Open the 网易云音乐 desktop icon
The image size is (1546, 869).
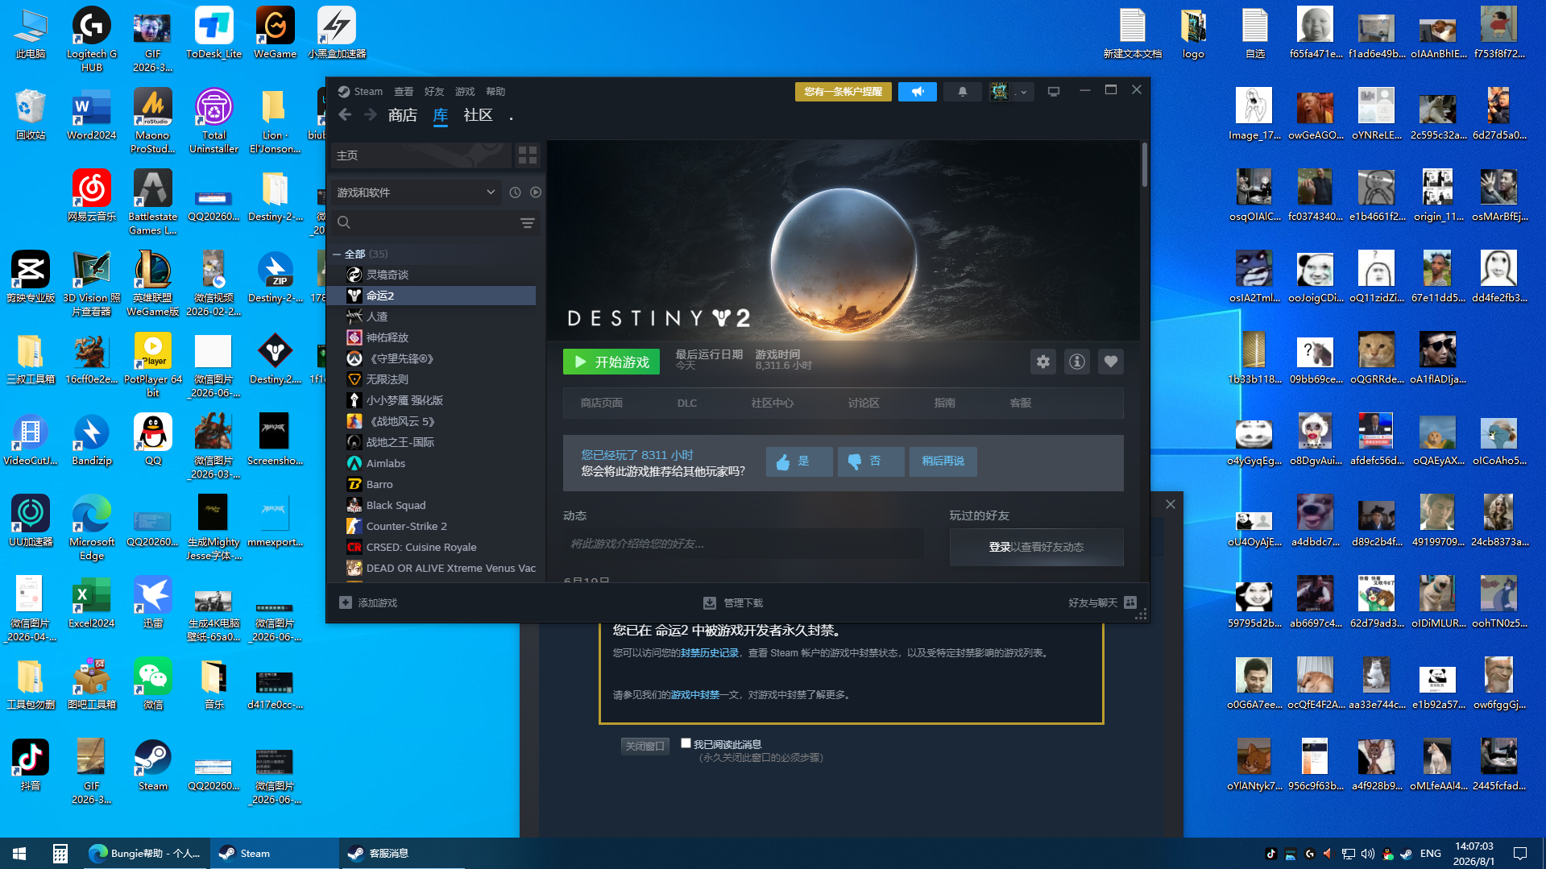coord(92,196)
